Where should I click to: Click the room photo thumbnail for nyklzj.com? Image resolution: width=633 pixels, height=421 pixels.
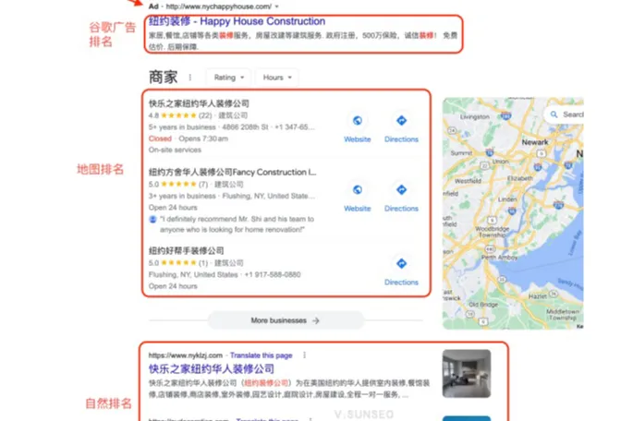click(x=467, y=373)
